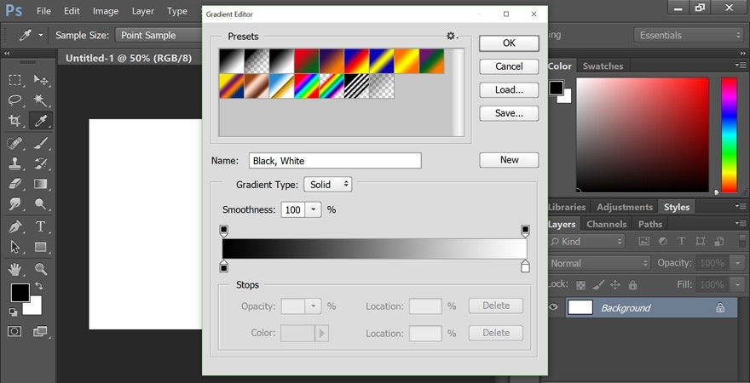Choose the Hand tool
The image size is (750, 383).
tap(15, 269)
